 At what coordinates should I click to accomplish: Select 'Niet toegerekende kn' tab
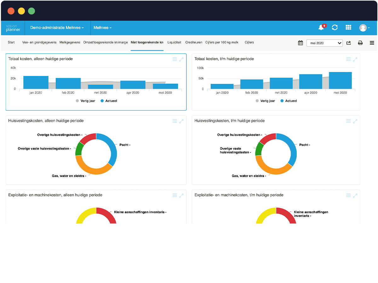147,42
